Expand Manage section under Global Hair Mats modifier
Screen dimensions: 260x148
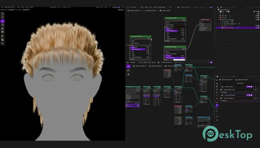(x=224, y=101)
